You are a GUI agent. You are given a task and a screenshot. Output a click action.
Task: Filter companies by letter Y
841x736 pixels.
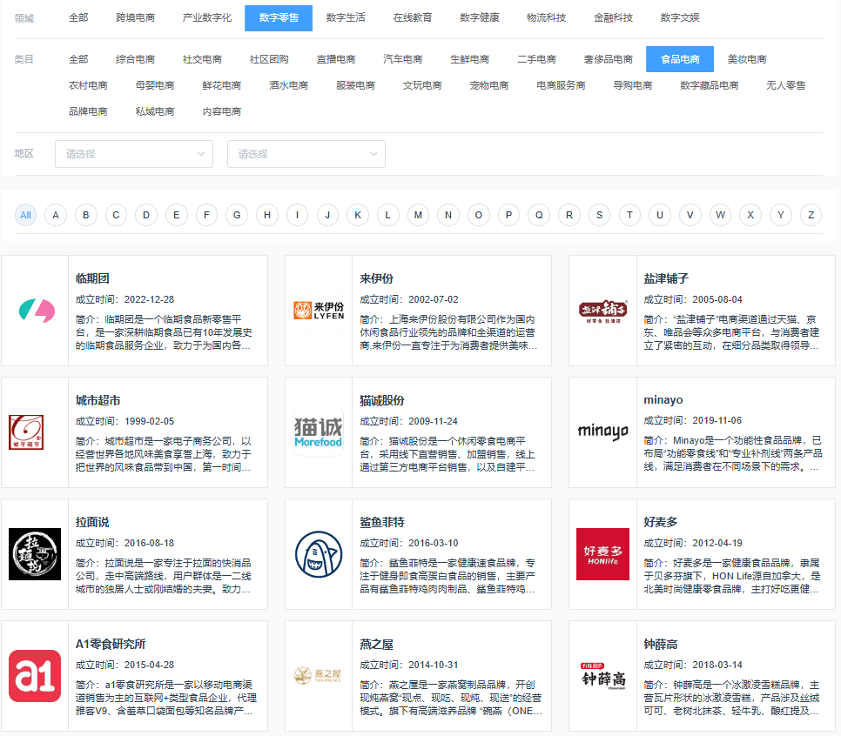click(780, 215)
